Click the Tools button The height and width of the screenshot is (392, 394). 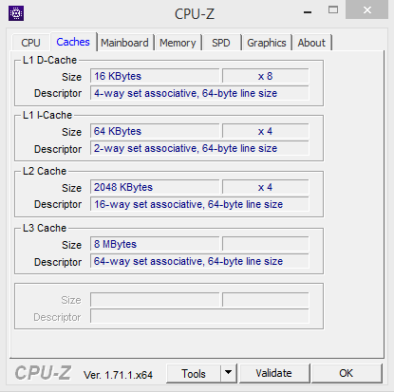194,373
